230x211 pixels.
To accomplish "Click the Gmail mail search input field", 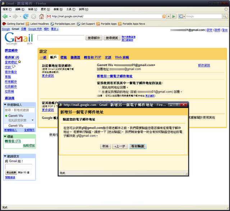I will tap(61, 38).
